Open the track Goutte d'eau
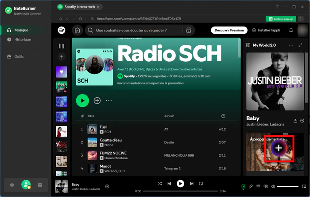Screen dimensions: 310x197 point(111,140)
